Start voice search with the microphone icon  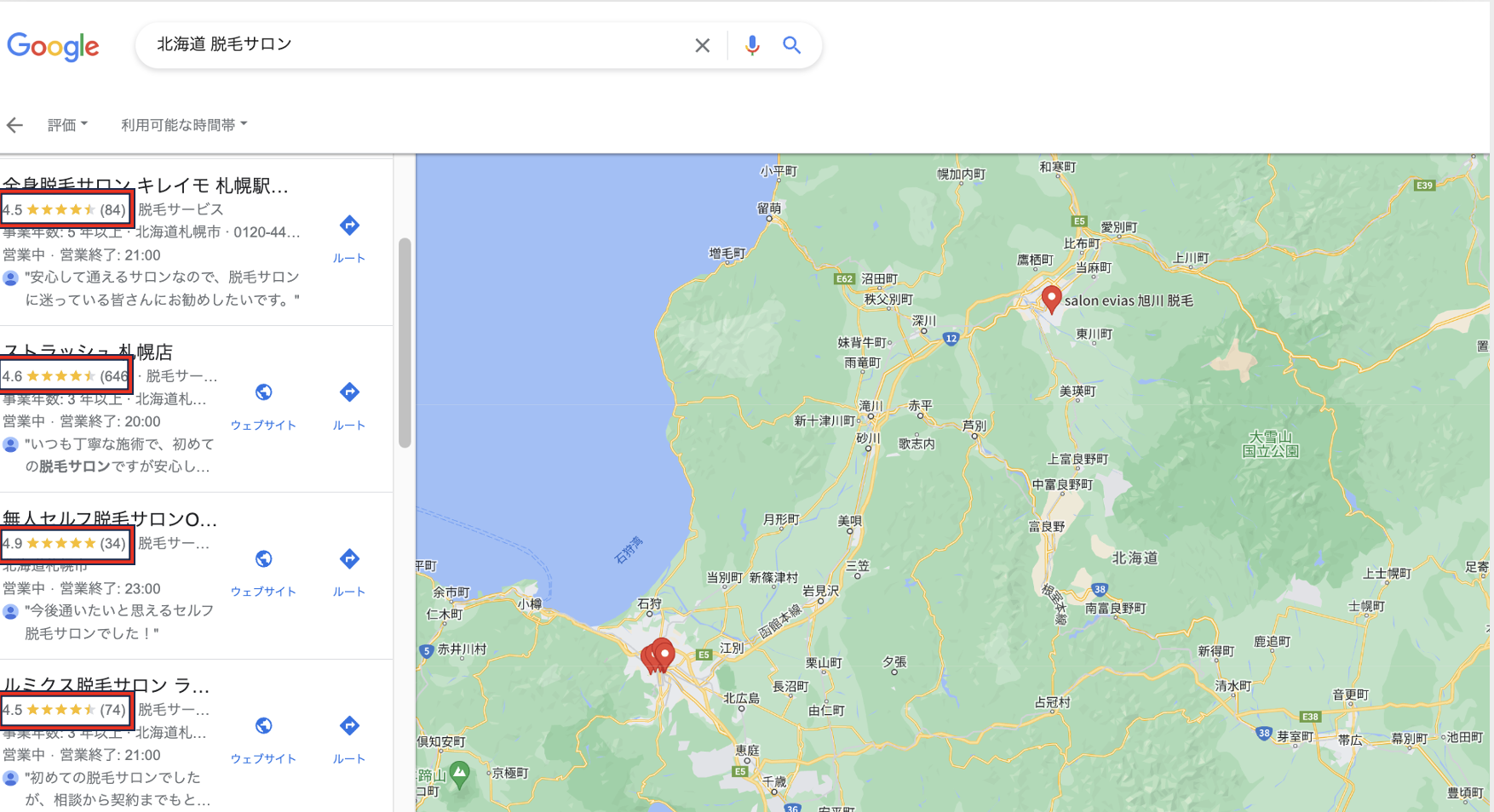tap(751, 45)
